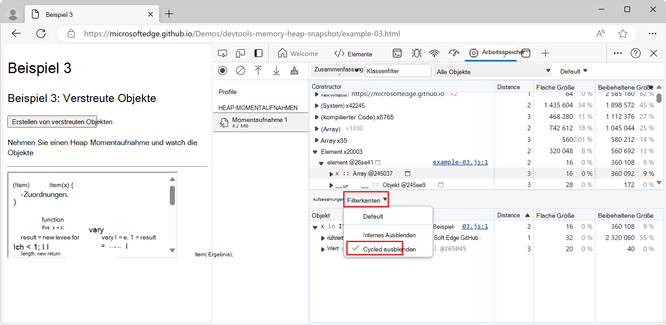The width and height of the screenshot is (666, 325).
Task: Expand the x :: Array @245037 row
Action: [331, 174]
